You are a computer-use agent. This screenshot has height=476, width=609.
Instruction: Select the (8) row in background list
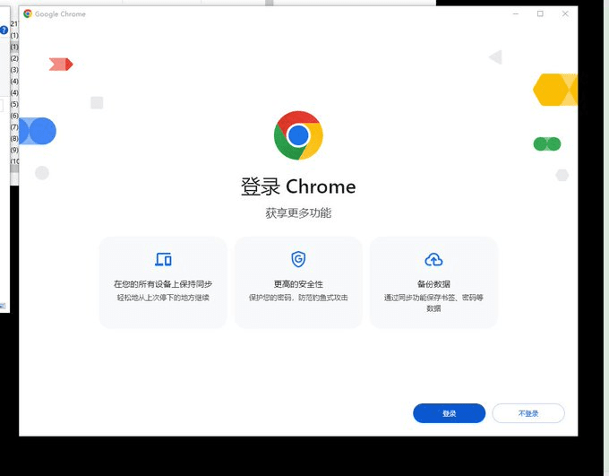(x=14, y=138)
